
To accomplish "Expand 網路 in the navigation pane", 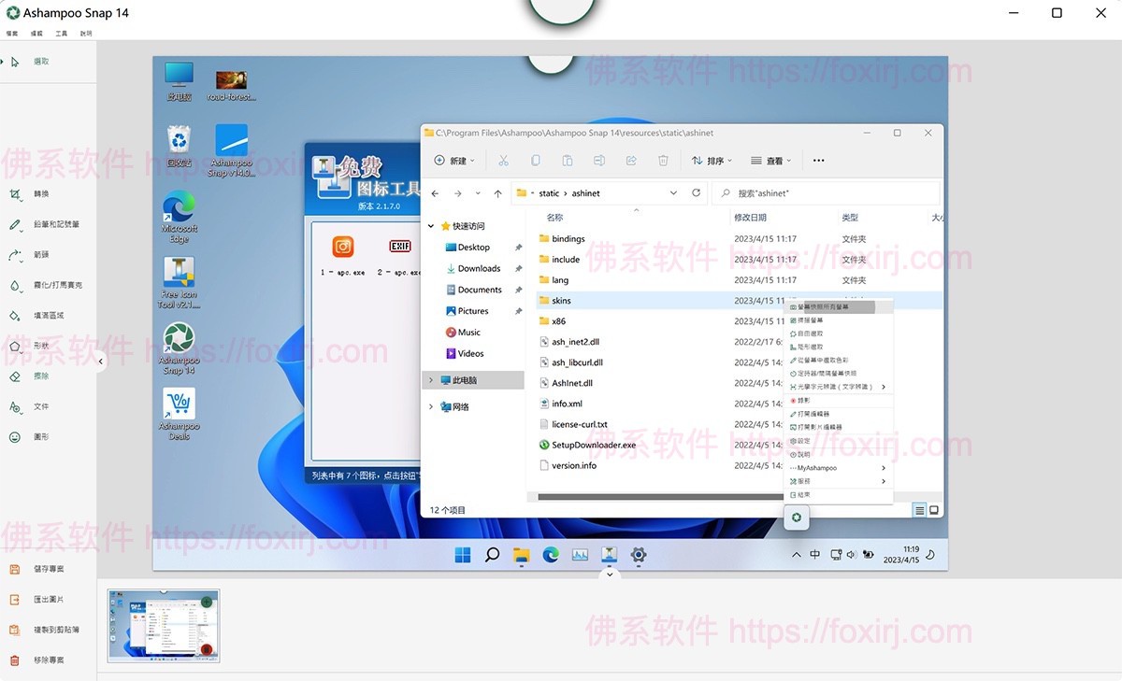I will click(x=430, y=406).
